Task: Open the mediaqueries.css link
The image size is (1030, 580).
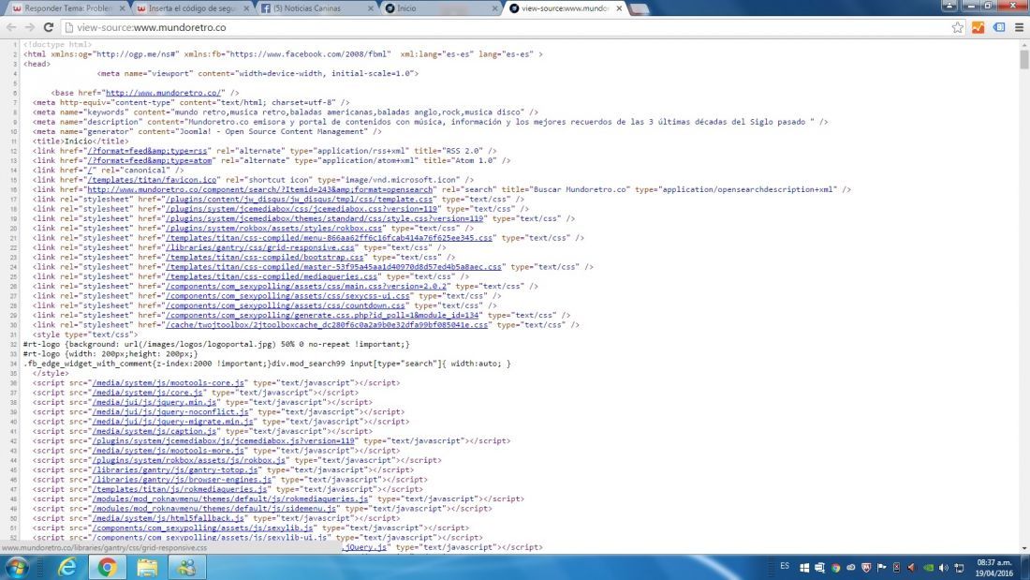Action: point(272,276)
